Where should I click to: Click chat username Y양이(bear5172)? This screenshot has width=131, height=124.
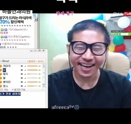(18, 30)
